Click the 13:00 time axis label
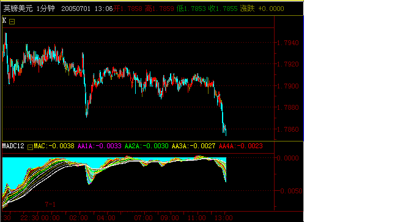This screenshot has width=414, height=222. [224, 218]
